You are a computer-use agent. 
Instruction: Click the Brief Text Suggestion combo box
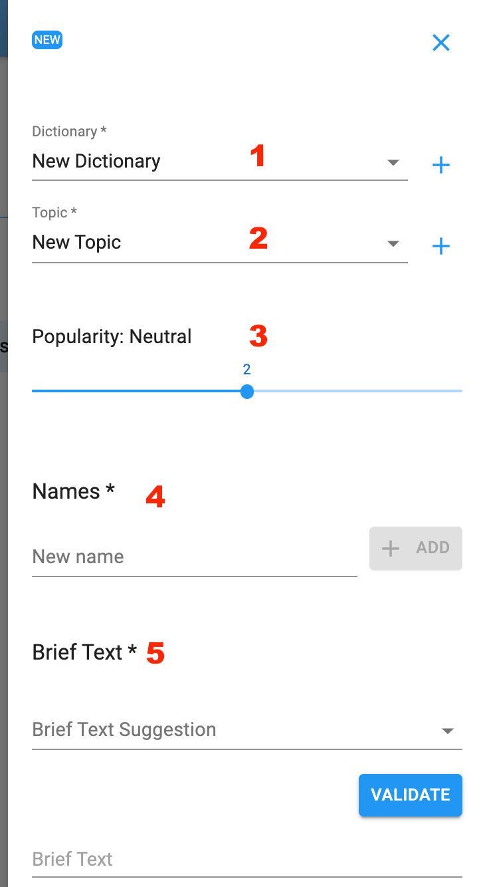(247, 730)
